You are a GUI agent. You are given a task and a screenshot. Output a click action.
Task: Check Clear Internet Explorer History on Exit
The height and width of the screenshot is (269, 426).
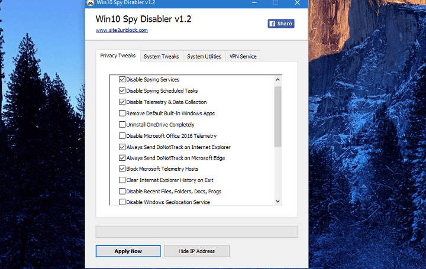pos(122,180)
